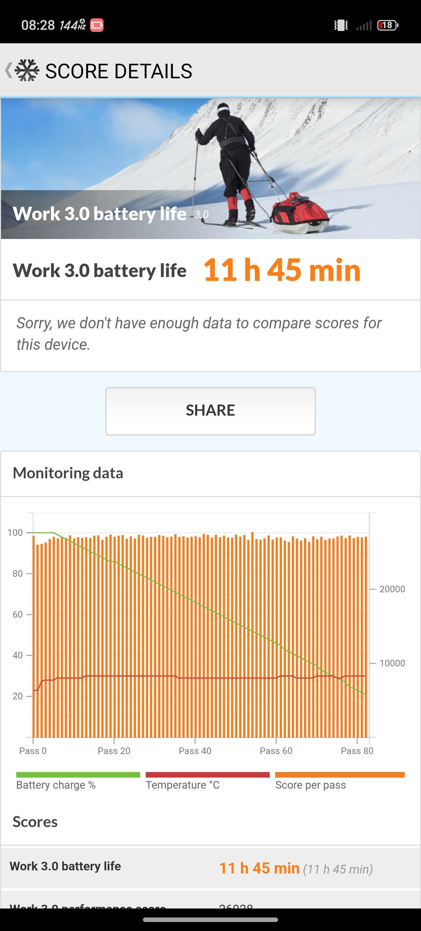Image resolution: width=421 pixels, height=931 pixels.
Task: Open the Work 3.0 battery life score row
Action: pos(209,867)
